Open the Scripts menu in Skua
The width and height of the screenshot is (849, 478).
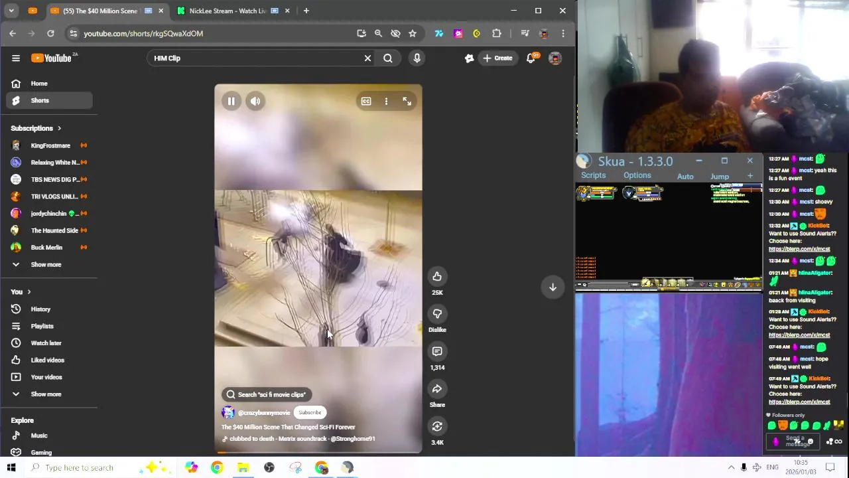(593, 175)
